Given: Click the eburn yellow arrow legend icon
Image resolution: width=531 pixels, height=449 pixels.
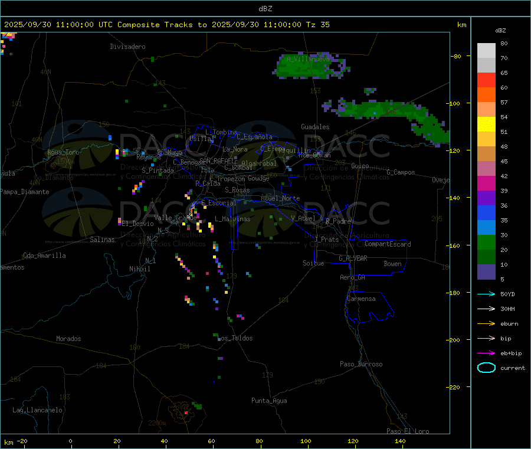Looking at the screenshot, I should tap(486, 323).
